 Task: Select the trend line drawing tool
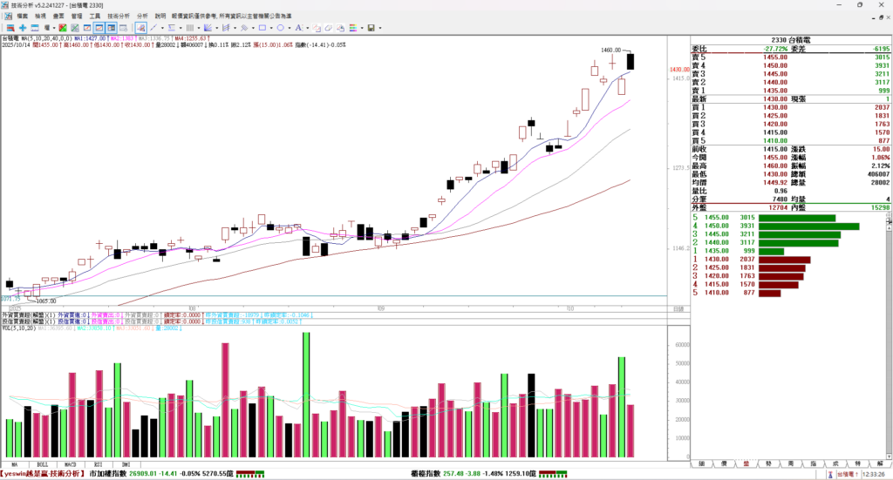pos(153,28)
